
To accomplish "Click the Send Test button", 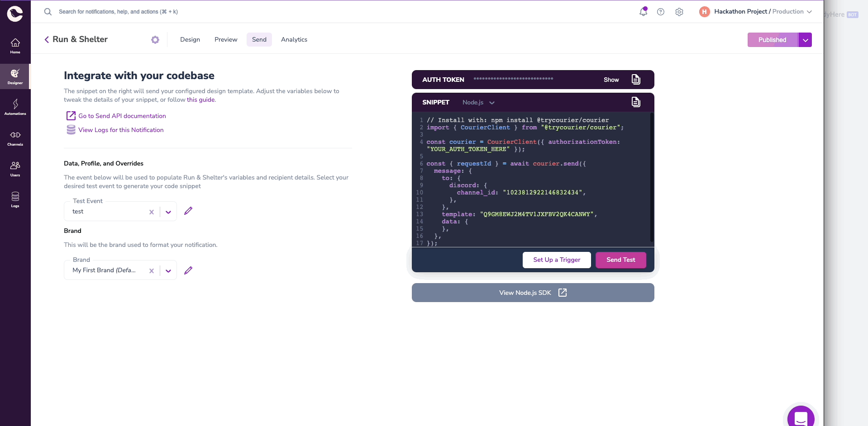I will point(621,260).
